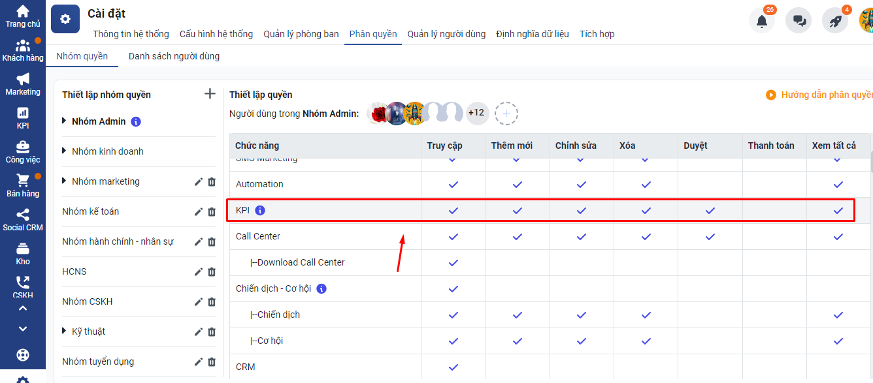Toggle Automation Thêm mới permission checkmark

(x=517, y=185)
